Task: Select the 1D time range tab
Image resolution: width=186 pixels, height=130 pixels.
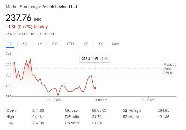Action: click(x=10, y=44)
